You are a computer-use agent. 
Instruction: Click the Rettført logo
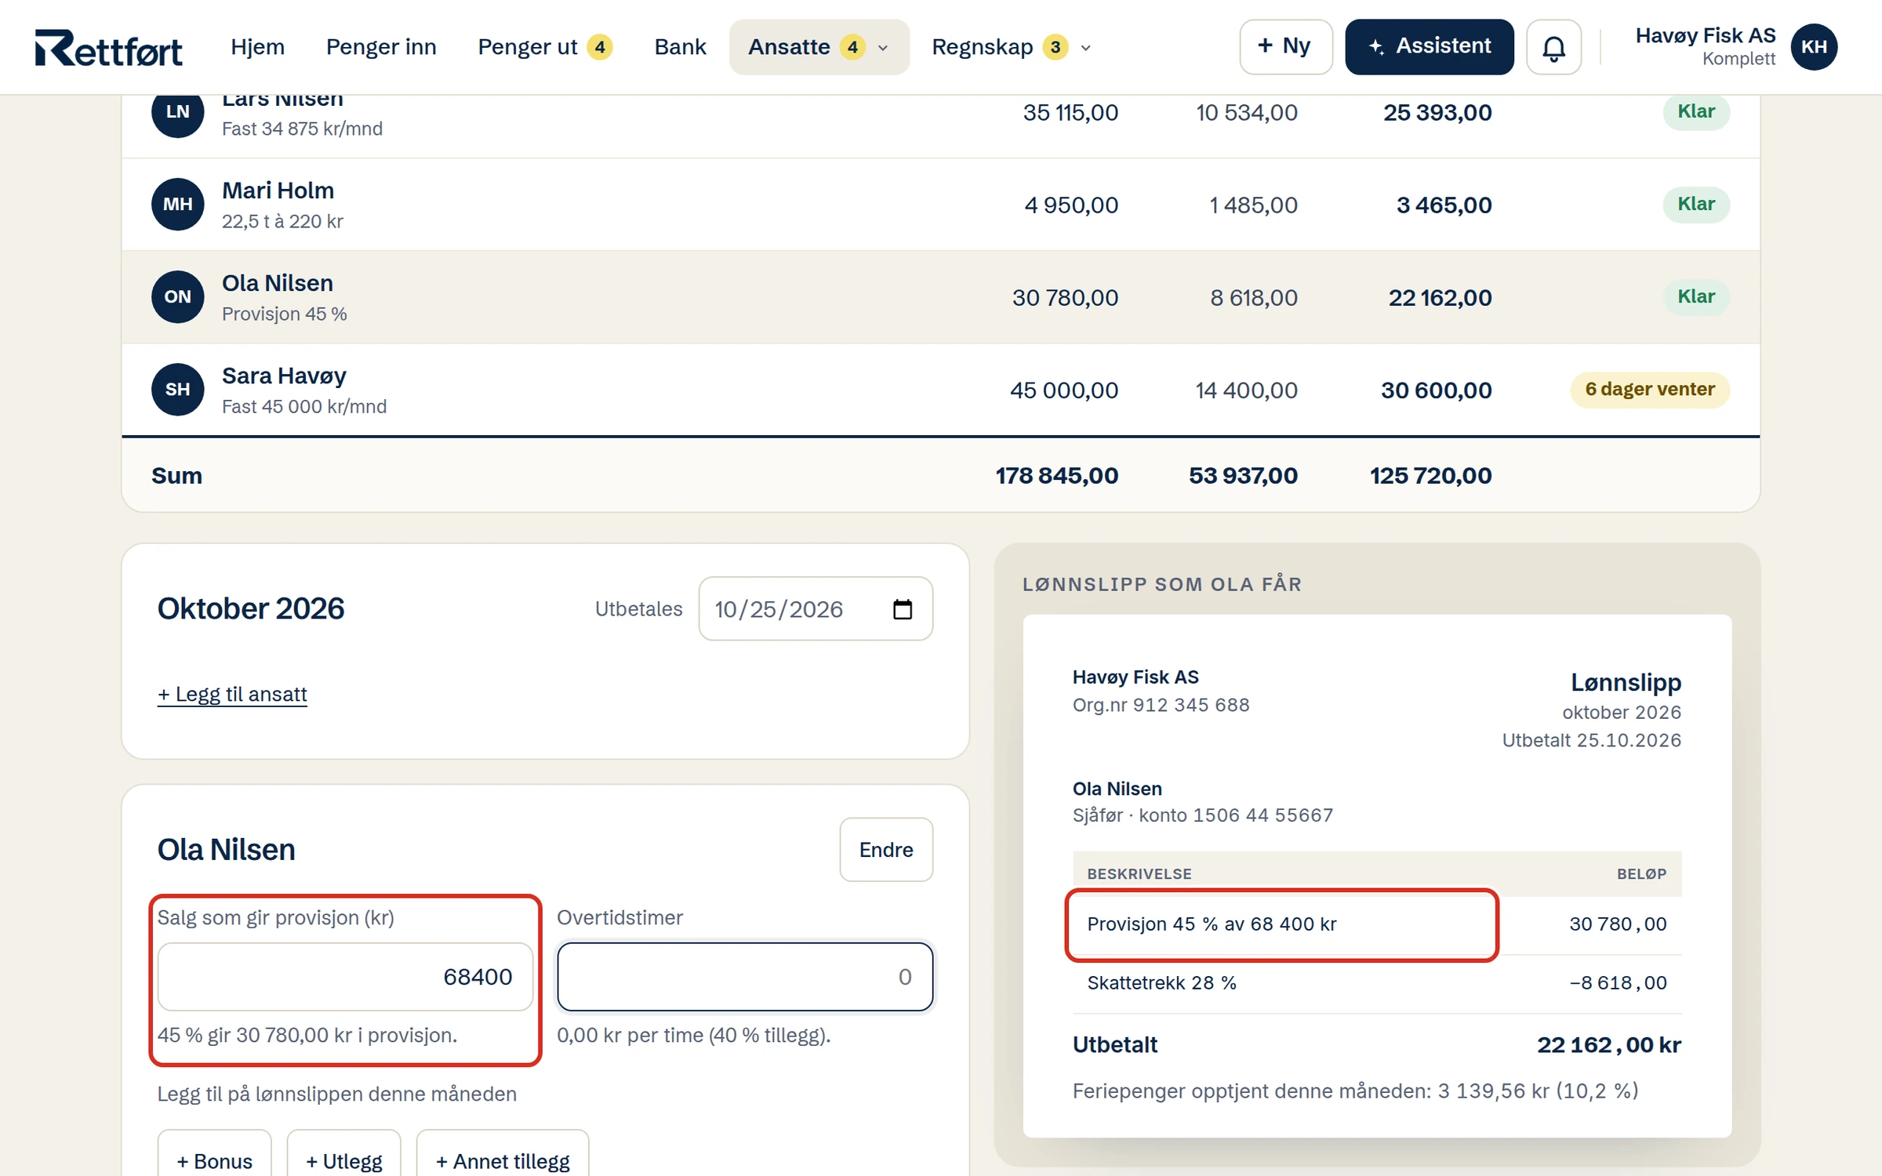[108, 47]
